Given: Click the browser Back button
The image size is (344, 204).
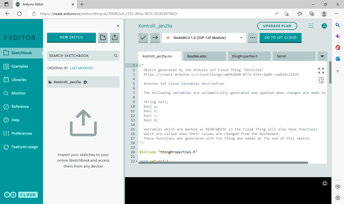Looking at the screenshot, I should point(8,14).
